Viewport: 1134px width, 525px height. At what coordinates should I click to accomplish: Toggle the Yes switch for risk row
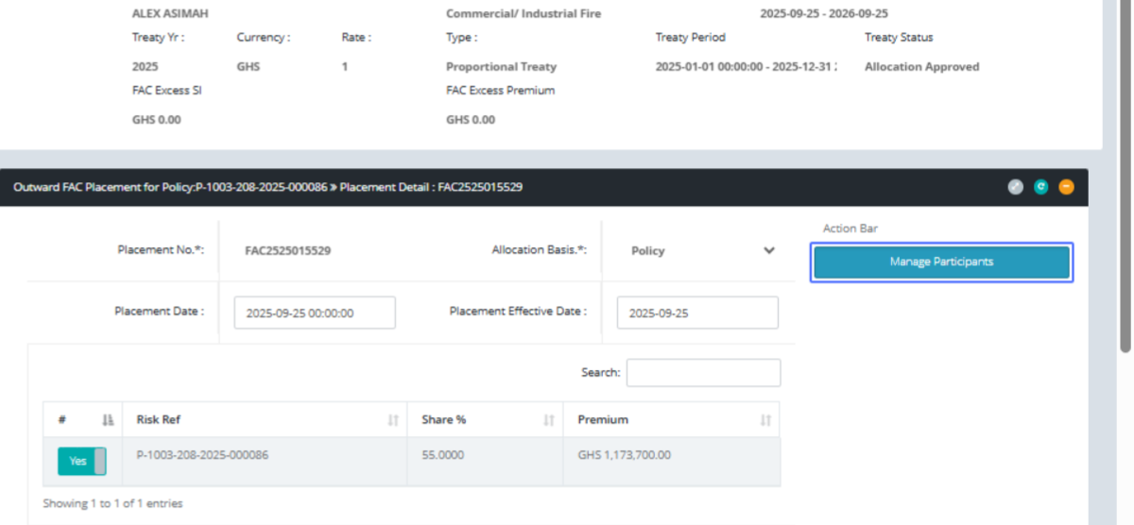tap(81, 461)
